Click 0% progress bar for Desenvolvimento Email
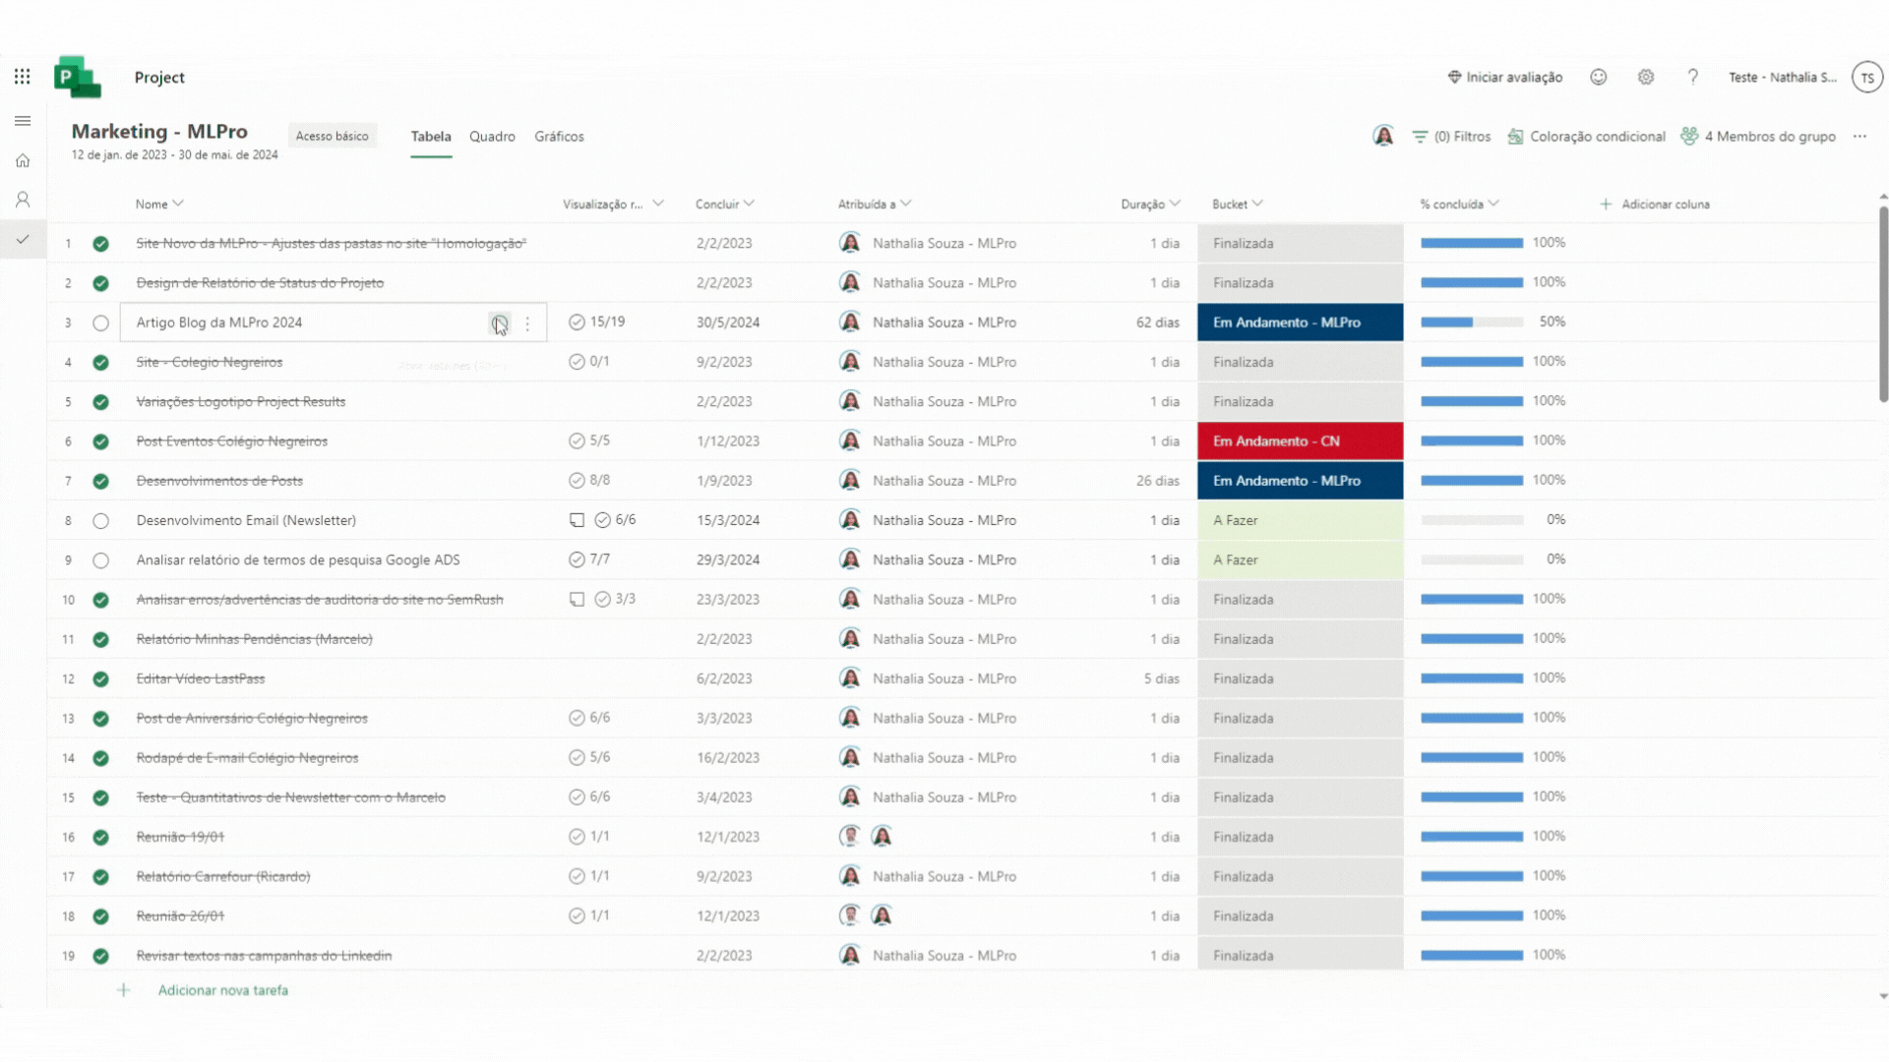Viewport: 1889px width, 1062px height. [x=1472, y=519]
